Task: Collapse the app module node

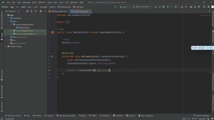Action: tap(5, 15)
